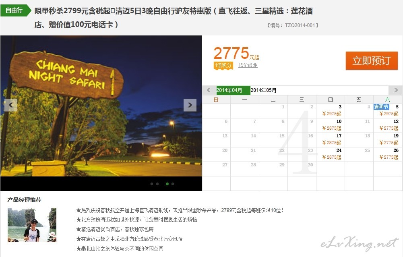Go to the next calendar month

click(396, 90)
